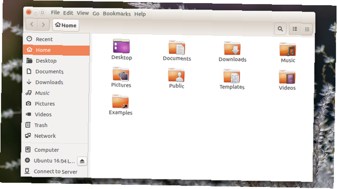Minimize the file manager window
Image resolution: width=337 pixels, height=189 pixels.
[35, 12]
